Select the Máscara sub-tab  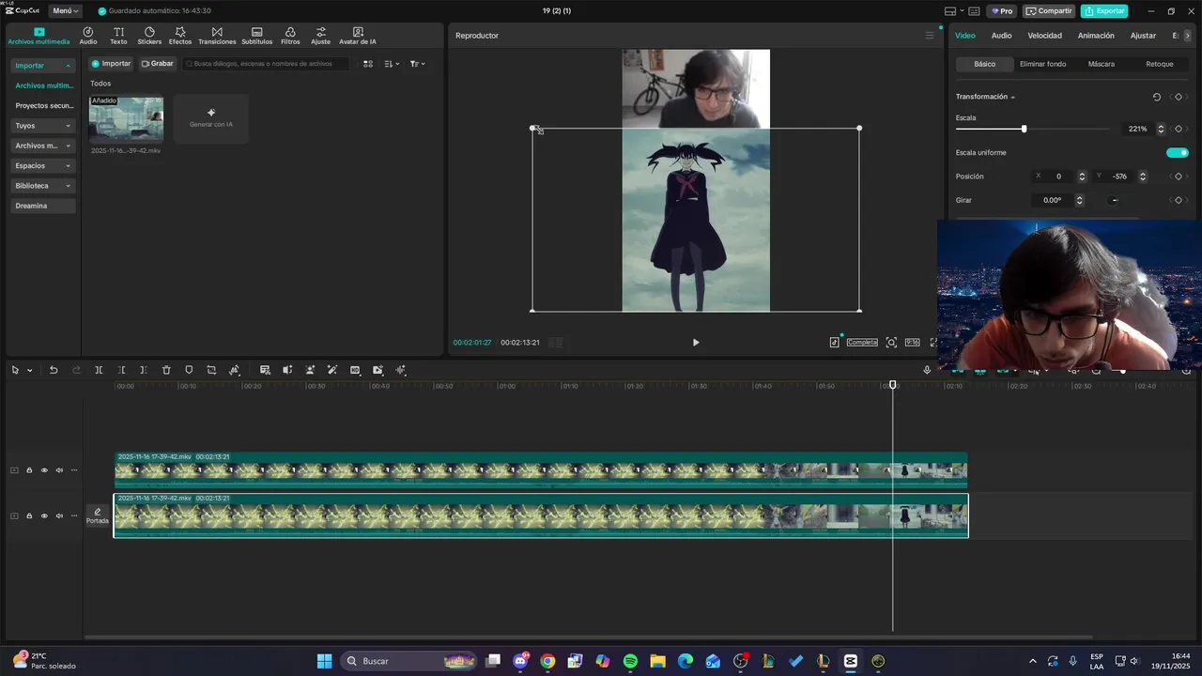(1101, 64)
